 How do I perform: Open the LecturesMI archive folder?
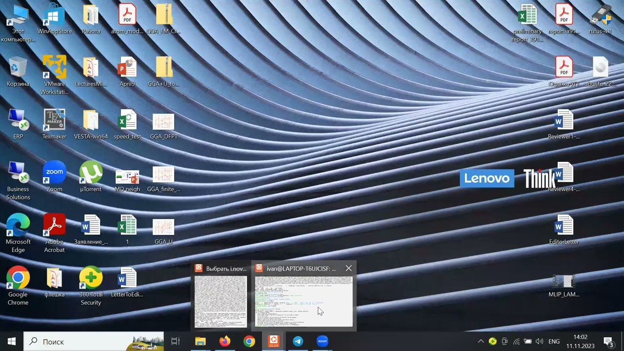(91, 72)
